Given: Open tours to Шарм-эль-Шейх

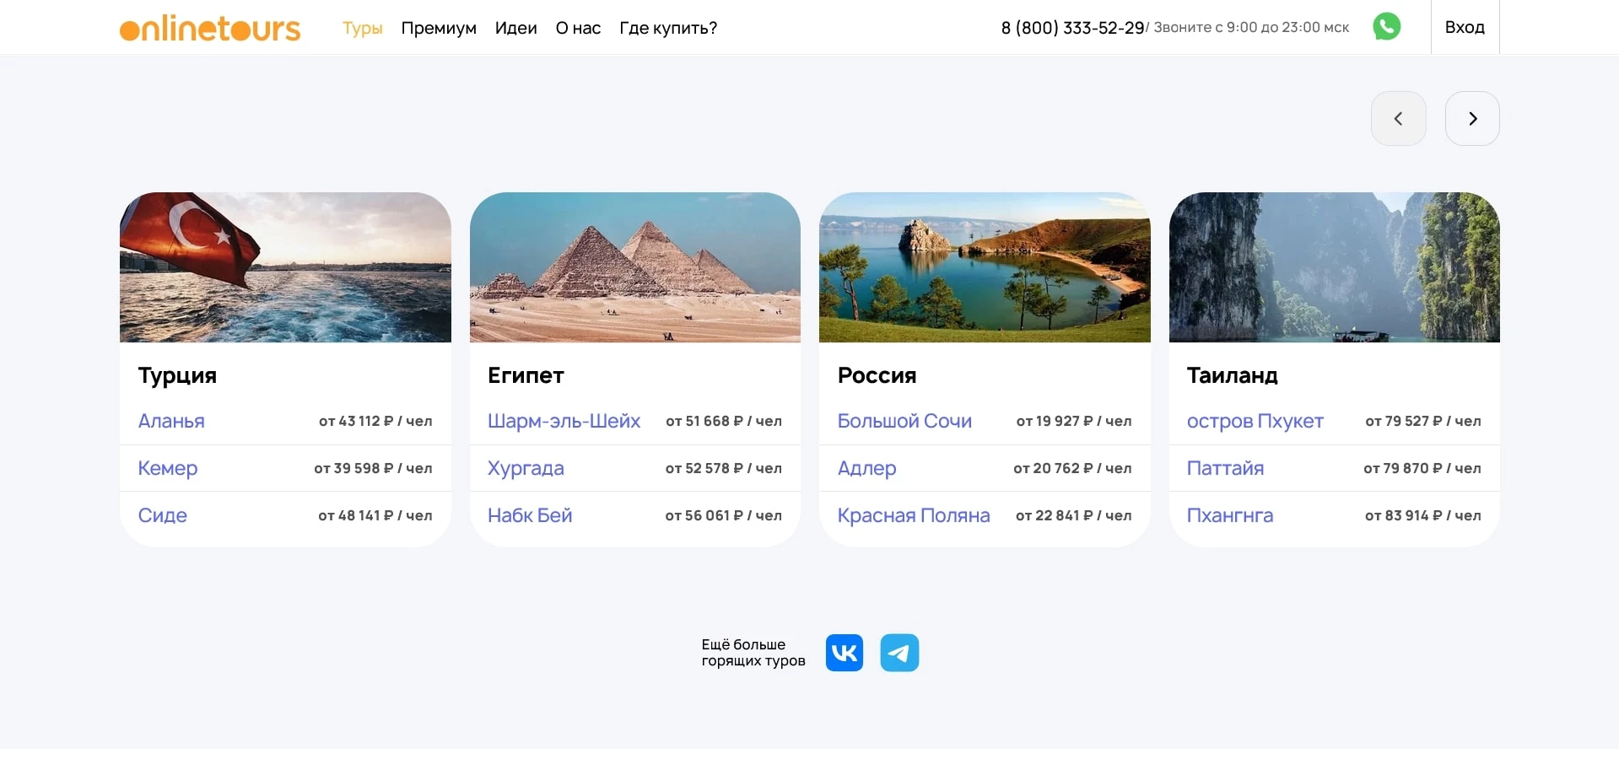Looking at the screenshot, I should coord(564,421).
